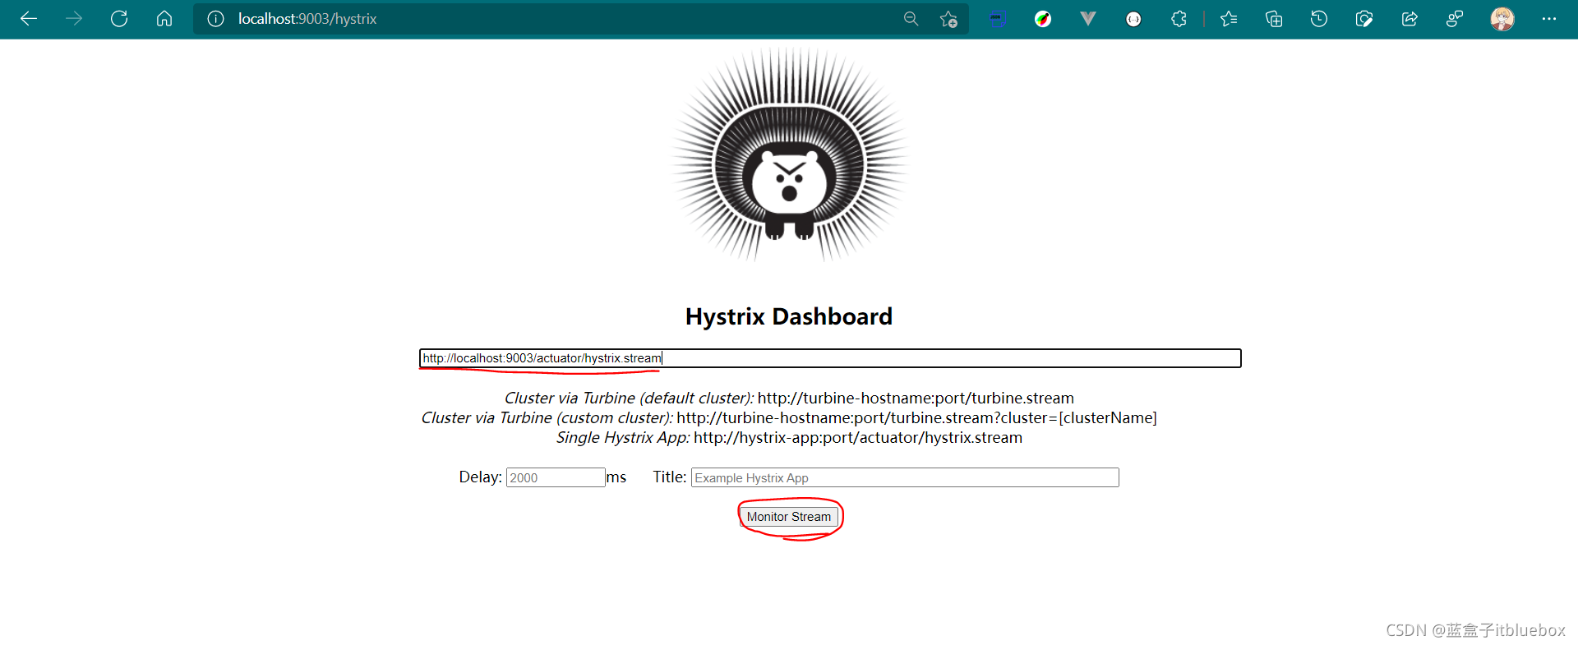Open the blue circular extension icon
The height and width of the screenshot is (645, 1578).
click(x=997, y=19)
